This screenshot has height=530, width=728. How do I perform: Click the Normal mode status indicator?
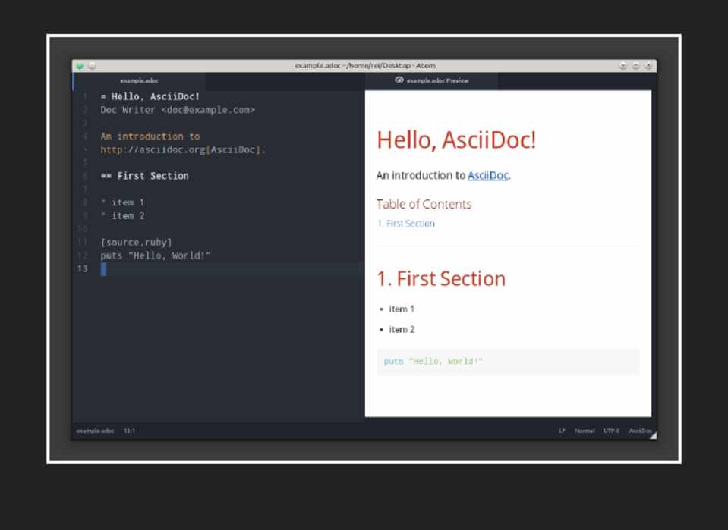585,431
